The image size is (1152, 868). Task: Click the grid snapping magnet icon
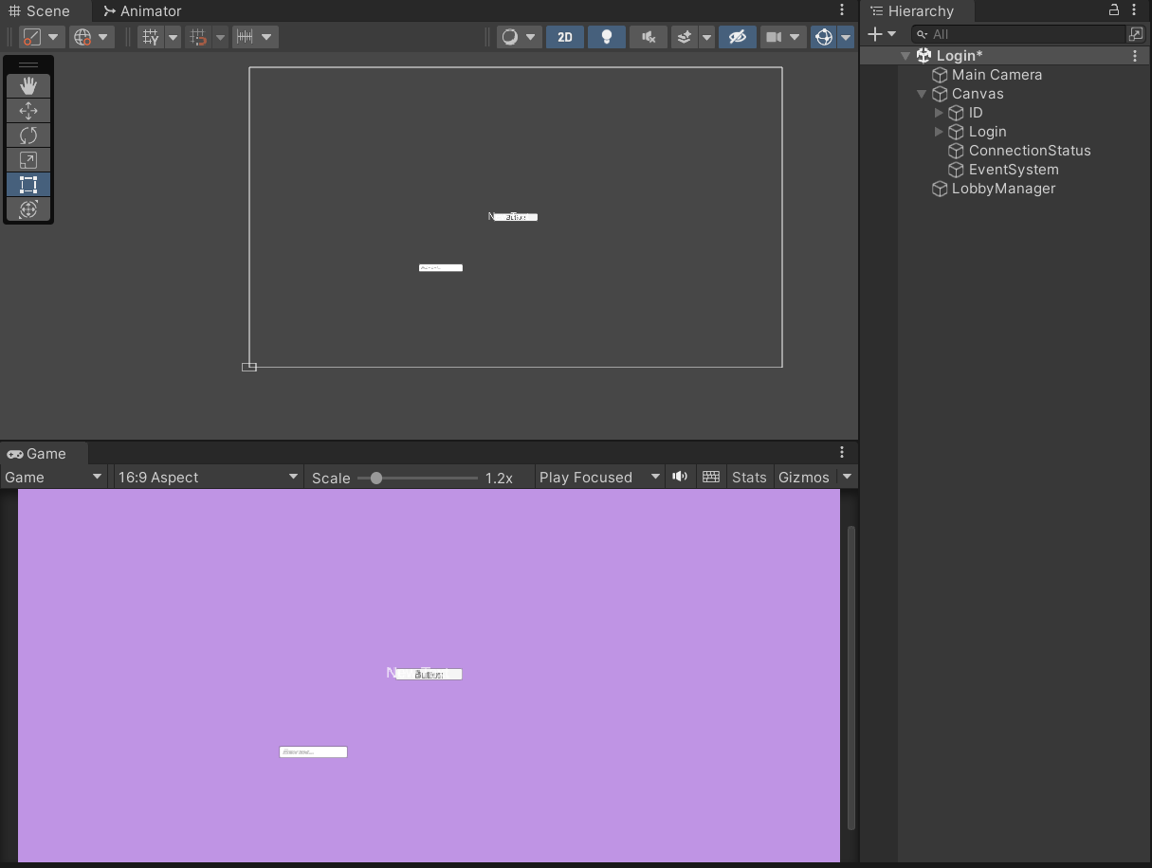point(198,37)
